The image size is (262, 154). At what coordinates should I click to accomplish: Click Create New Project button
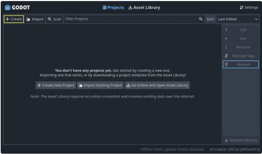tap(56, 85)
